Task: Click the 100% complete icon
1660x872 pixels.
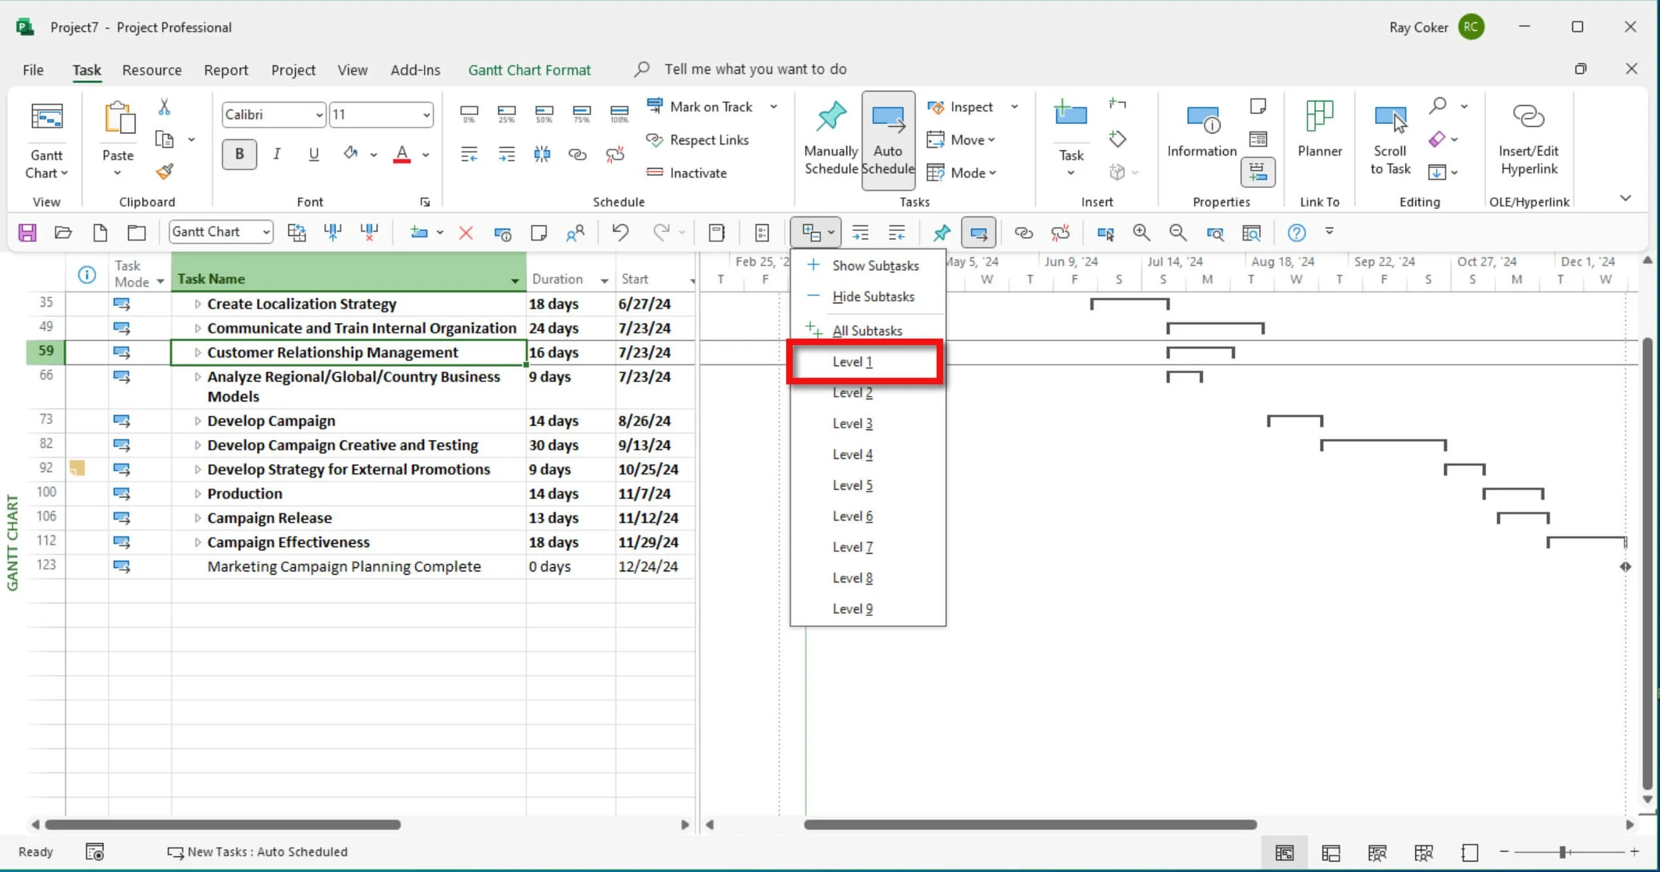Action: tap(619, 113)
